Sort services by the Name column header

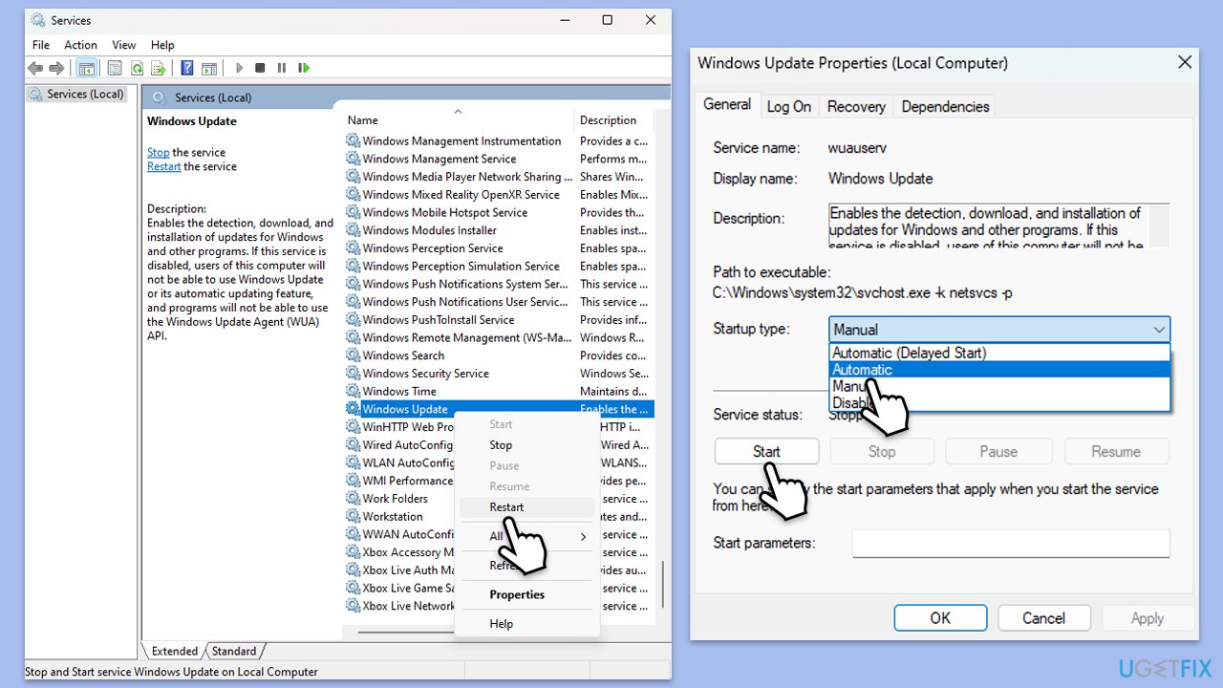pos(459,120)
